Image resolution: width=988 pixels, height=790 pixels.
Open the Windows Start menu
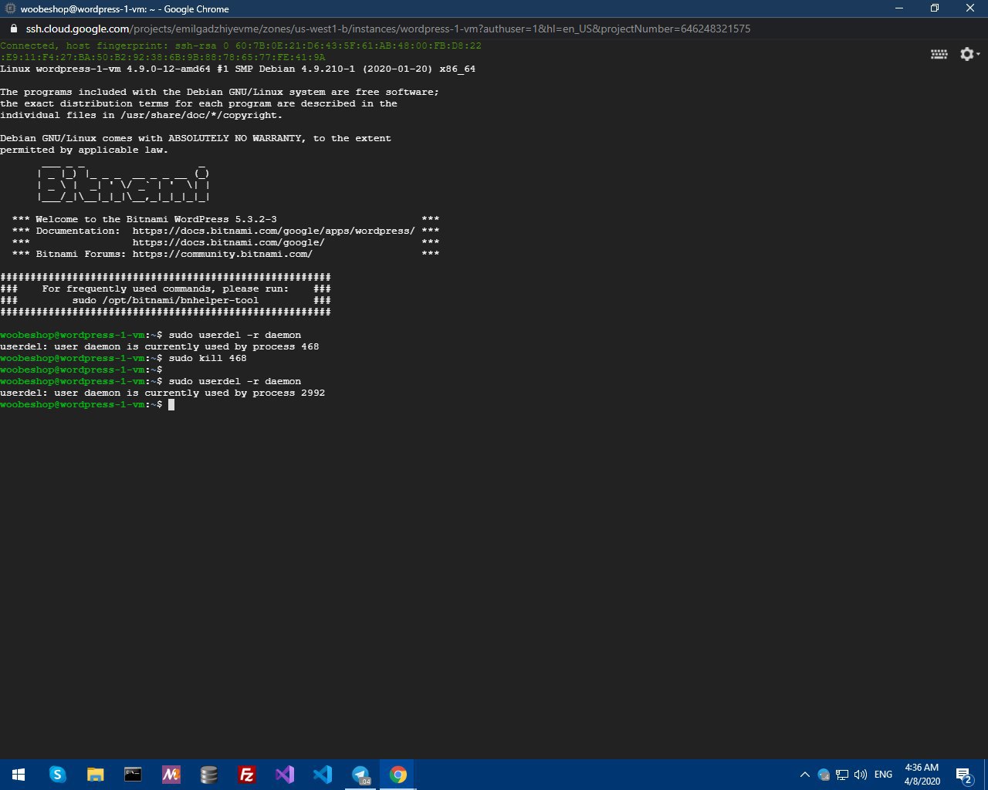pos(19,775)
